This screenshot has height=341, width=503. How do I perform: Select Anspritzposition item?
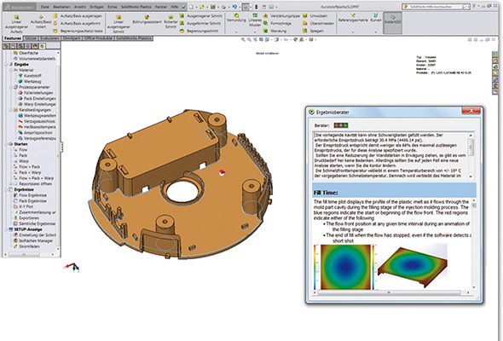pyautogui.click(x=35, y=133)
